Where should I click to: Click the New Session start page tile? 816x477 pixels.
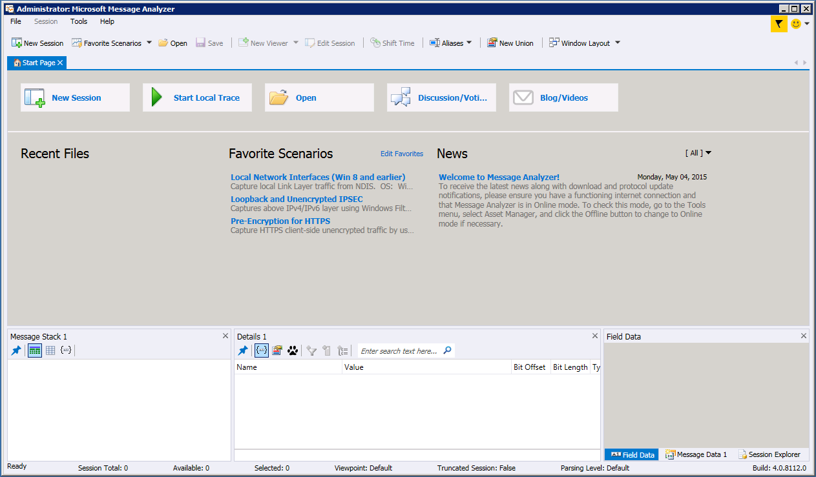click(75, 97)
